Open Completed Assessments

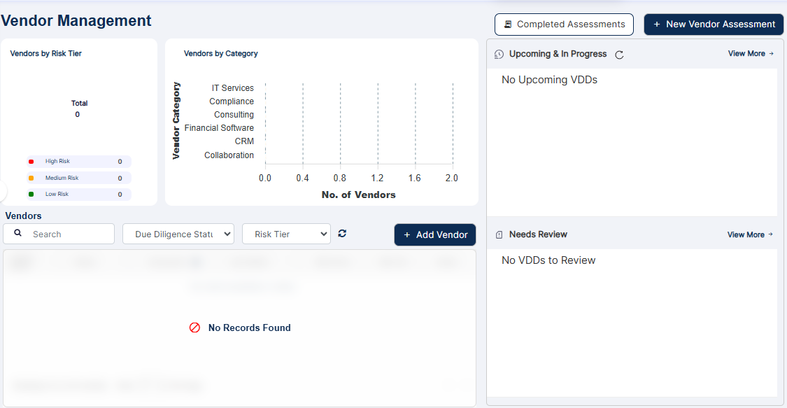[x=564, y=24]
